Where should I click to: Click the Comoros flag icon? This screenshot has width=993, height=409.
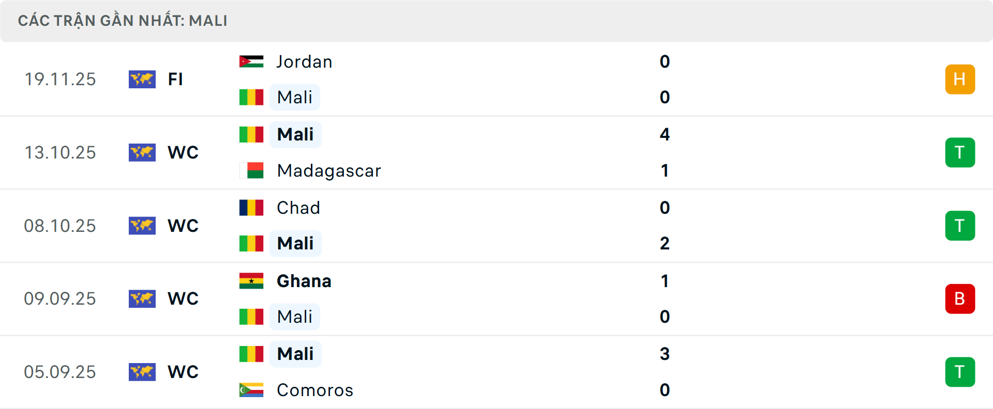251,390
